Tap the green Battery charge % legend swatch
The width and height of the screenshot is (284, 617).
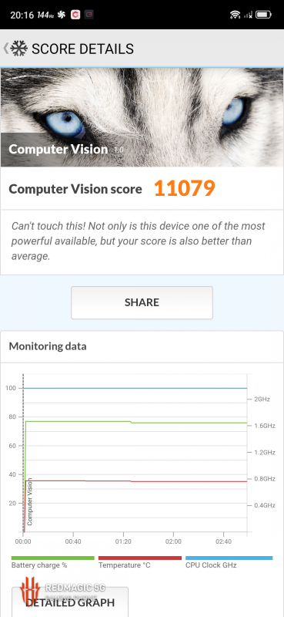(53, 558)
